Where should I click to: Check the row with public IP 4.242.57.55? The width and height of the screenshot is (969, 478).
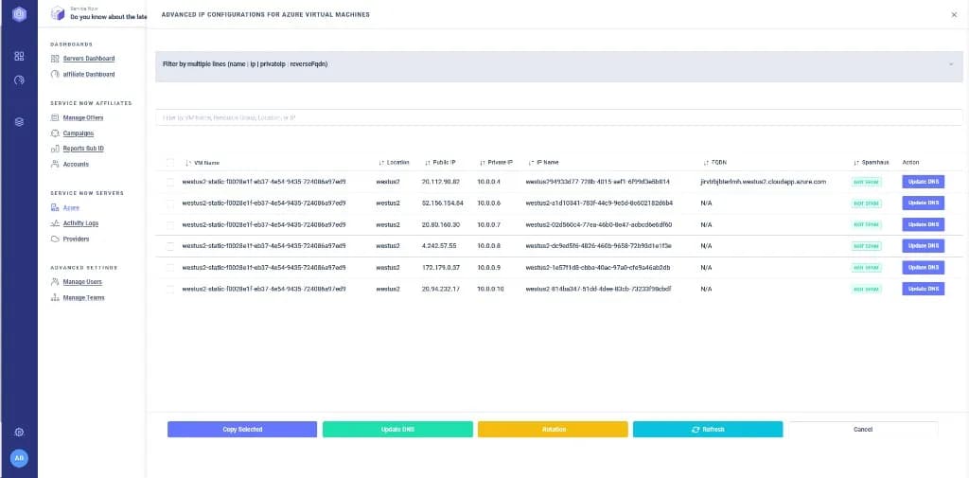click(170, 245)
